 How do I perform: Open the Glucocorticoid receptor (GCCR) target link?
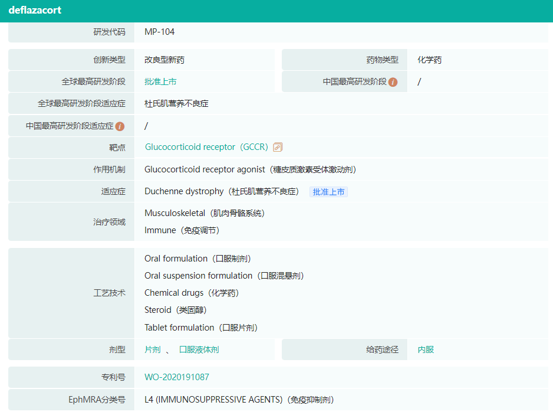click(x=206, y=147)
